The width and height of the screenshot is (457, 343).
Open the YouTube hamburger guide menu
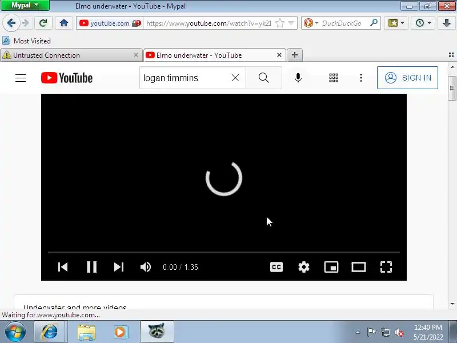click(21, 78)
